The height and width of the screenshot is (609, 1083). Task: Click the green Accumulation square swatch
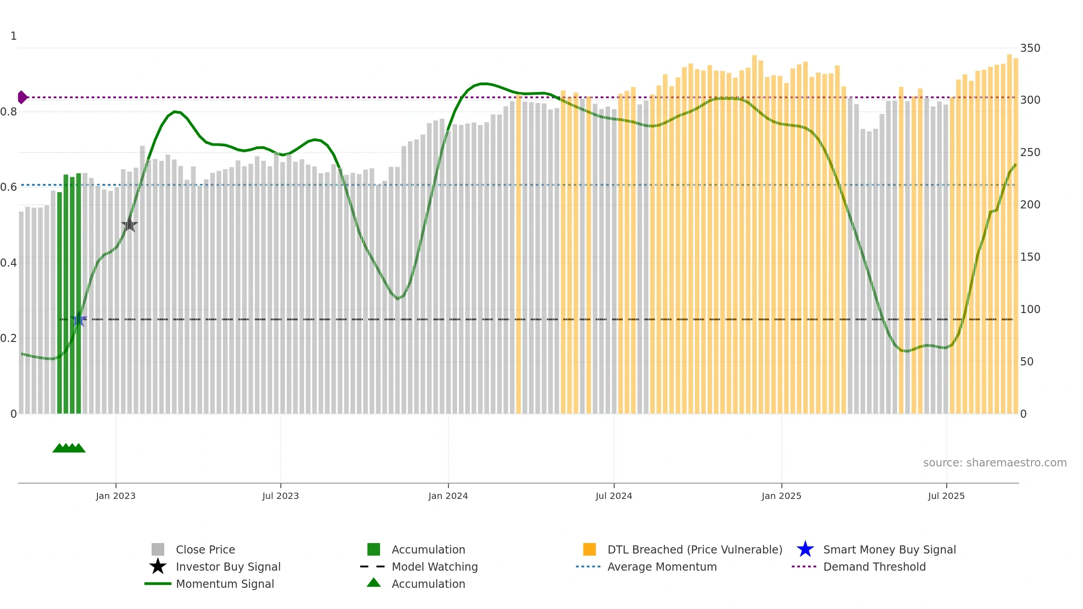coord(374,549)
